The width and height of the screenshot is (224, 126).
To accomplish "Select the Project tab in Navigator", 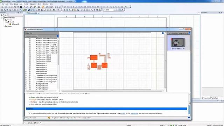I will tap(5, 15).
